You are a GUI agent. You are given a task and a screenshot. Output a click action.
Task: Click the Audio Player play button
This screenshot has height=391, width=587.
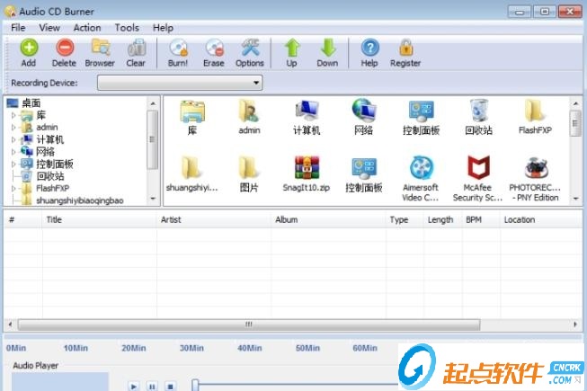pyautogui.click(x=133, y=386)
